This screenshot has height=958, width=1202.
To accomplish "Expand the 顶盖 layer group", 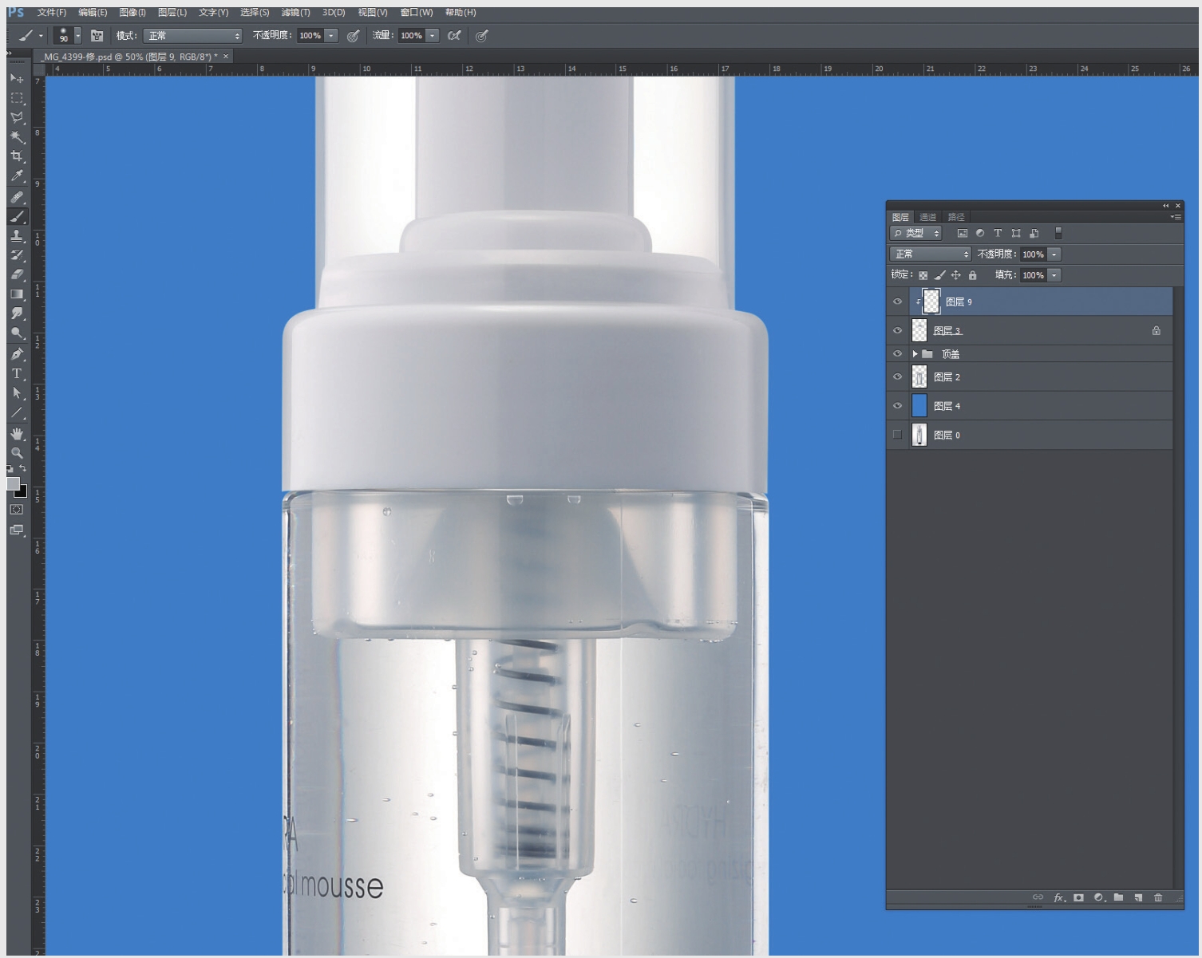I will (x=915, y=354).
